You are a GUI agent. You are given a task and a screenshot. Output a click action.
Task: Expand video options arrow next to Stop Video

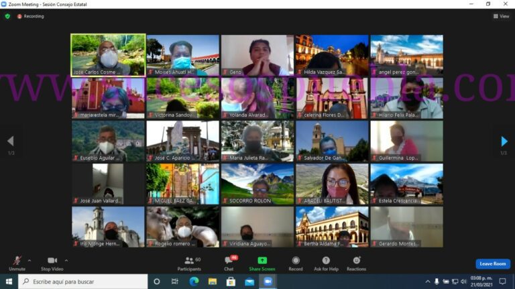pyautogui.click(x=66, y=259)
